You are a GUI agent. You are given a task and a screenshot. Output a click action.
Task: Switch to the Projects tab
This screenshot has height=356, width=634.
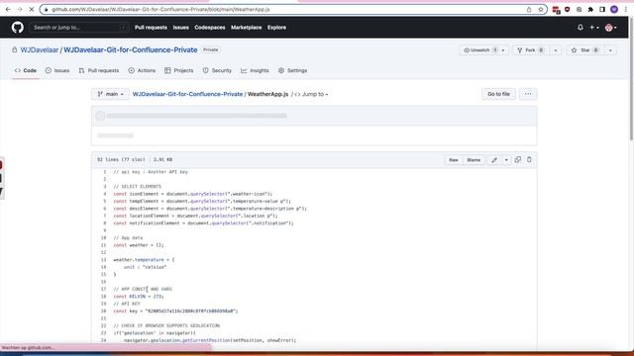pyautogui.click(x=179, y=70)
